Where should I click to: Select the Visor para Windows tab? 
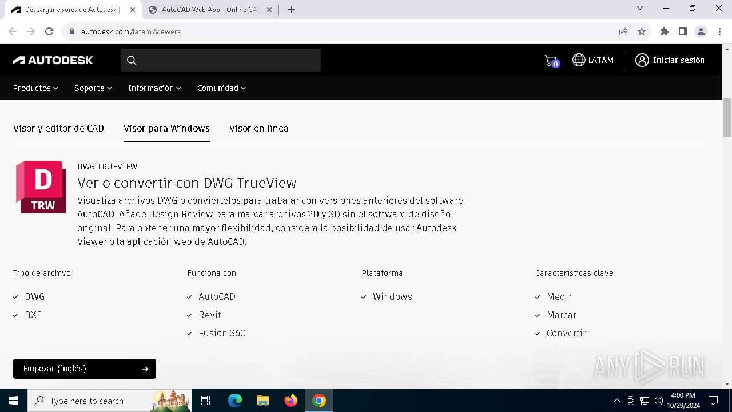click(x=166, y=128)
